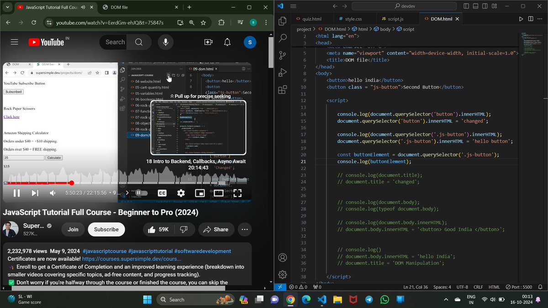The image size is (548, 308).
Task: Toggle YouTube autoplay switch
Action: click(x=141, y=193)
